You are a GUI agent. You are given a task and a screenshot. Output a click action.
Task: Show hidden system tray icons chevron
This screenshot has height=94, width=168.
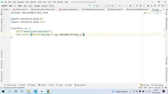click(x=130, y=91)
